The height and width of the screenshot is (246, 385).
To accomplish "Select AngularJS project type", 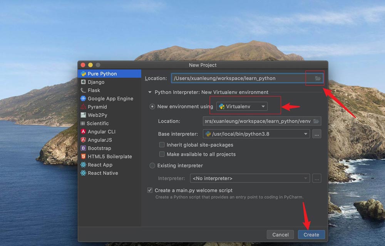I will (109, 140).
